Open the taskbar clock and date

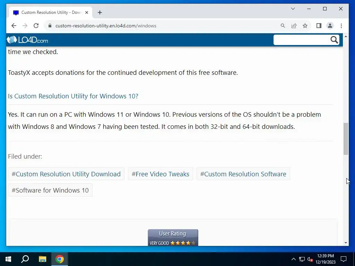[326, 259]
